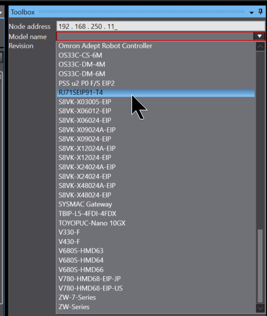Select Omron Adept Robot Controller
267x316 pixels.
click(x=156, y=46)
